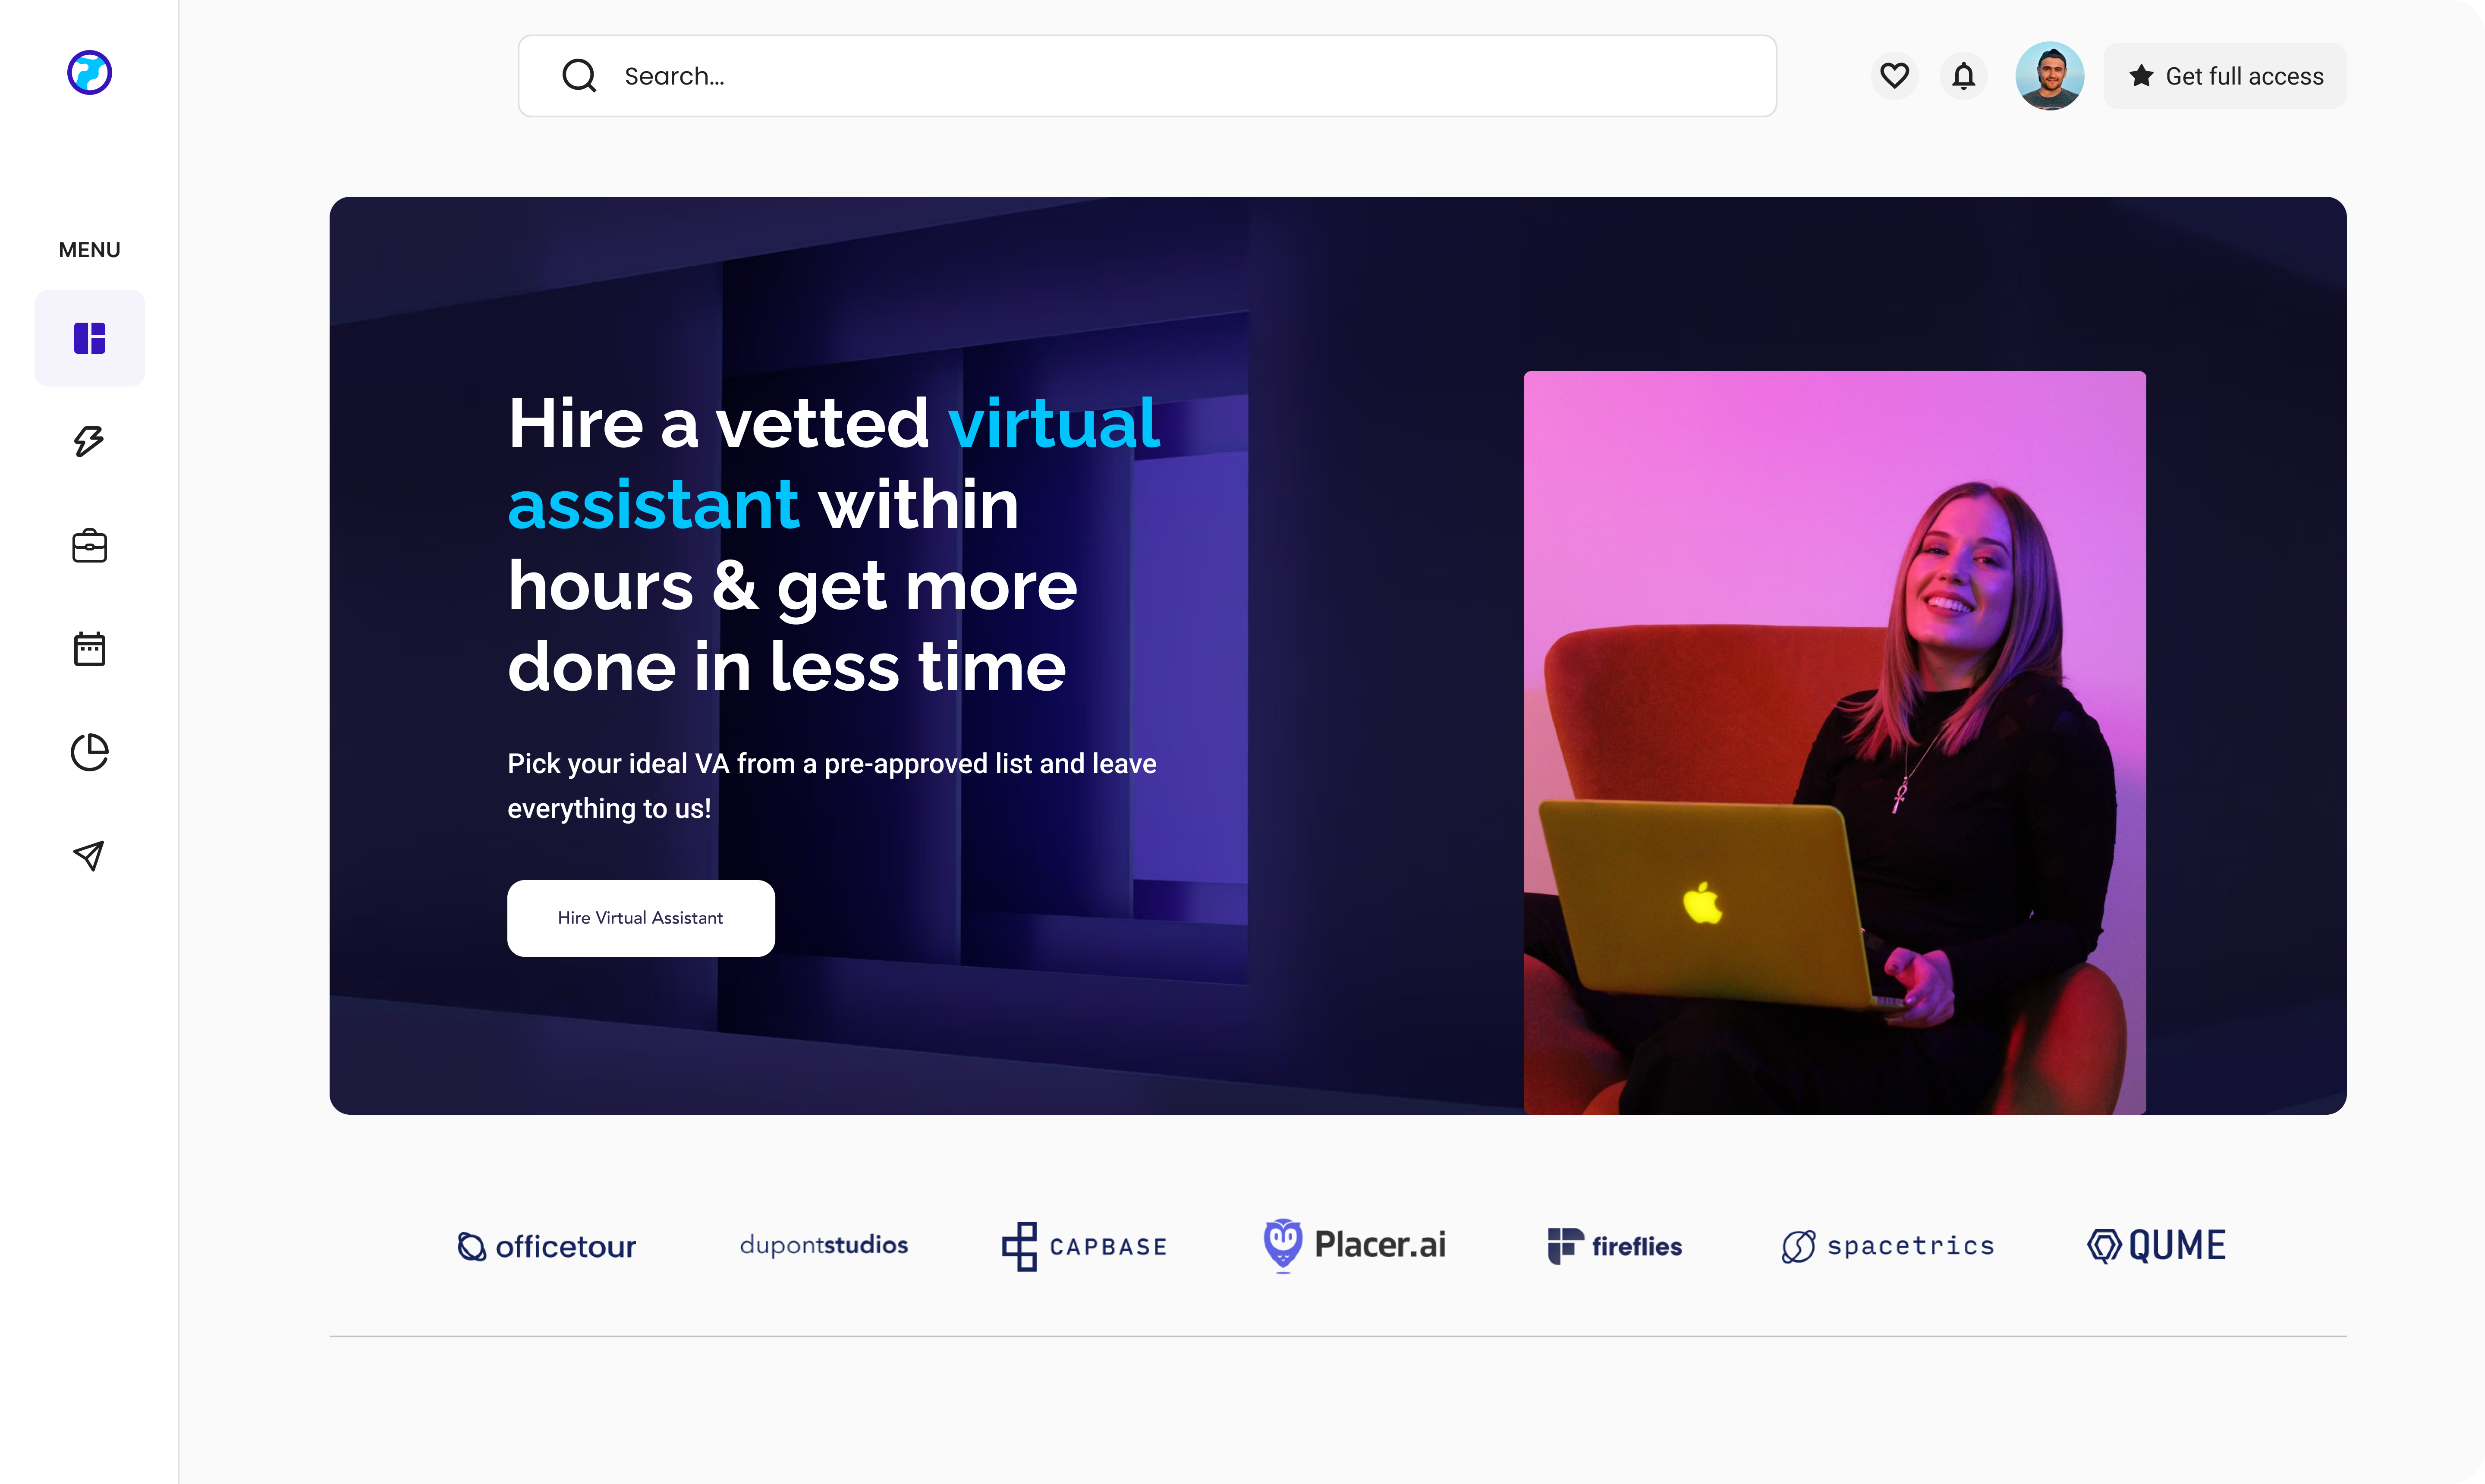Screen dimensions: 2485x1484
Task: Open the officetour company logo link
Action: click(x=546, y=1246)
